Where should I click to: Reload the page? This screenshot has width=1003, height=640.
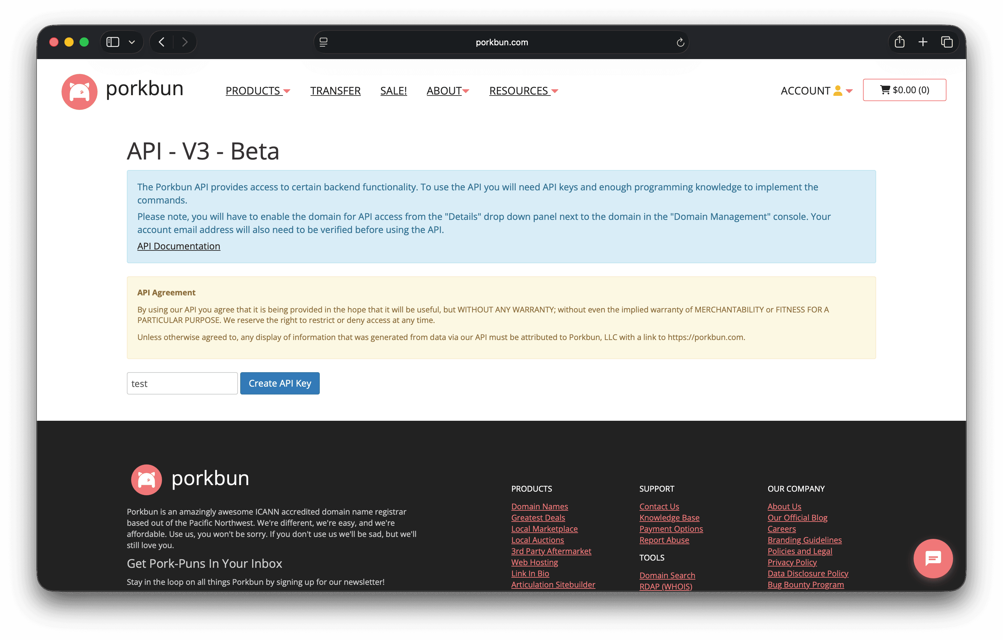tap(680, 42)
